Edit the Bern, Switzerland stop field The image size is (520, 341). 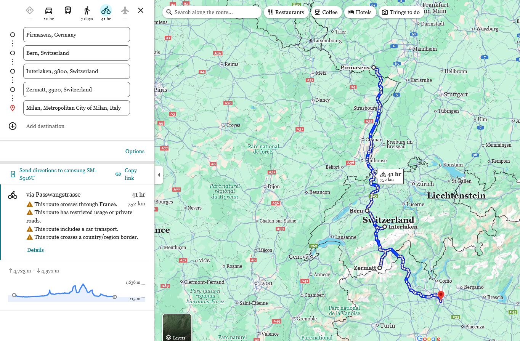[77, 53]
